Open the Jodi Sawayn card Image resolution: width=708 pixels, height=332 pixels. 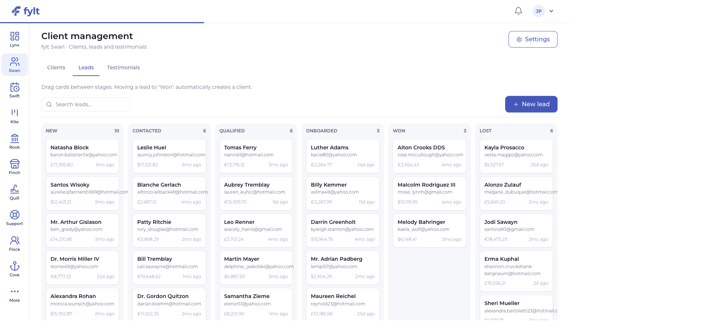516,231
